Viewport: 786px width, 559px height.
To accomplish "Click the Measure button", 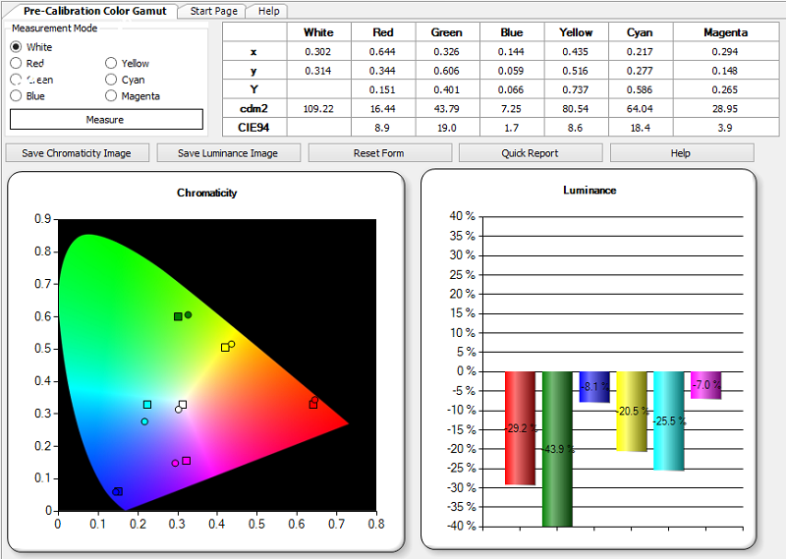I will 106,119.
